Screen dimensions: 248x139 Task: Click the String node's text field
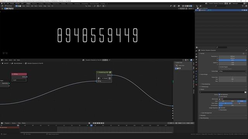pyautogui.click(x=19, y=80)
